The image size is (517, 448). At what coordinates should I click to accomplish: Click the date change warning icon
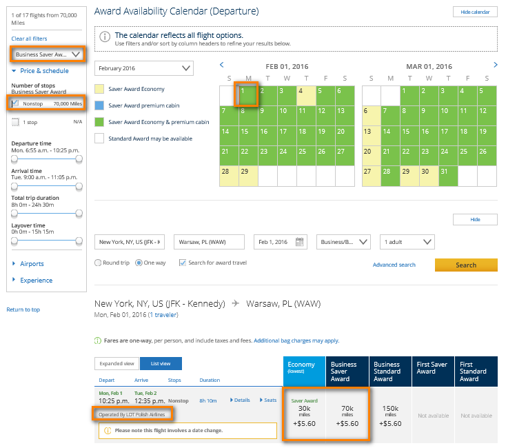pyautogui.click(x=107, y=431)
